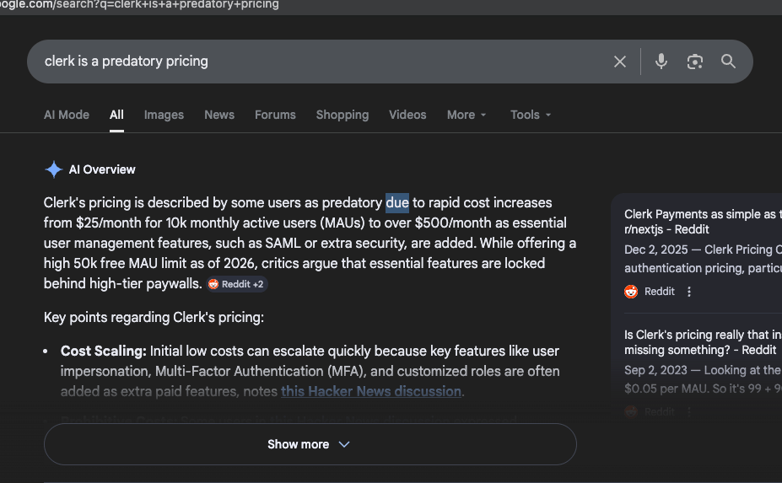
Task: Click 'Key points regarding Clerk's pricing:' text
Action: coord(154,318)
